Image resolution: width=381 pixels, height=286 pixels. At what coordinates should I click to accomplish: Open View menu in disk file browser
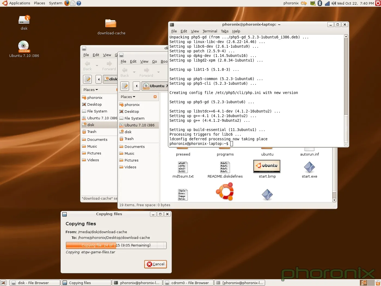(x=107, y=55)
